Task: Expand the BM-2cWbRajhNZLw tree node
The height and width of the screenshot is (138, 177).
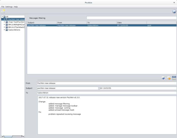Action: click(x=4, y=25)
